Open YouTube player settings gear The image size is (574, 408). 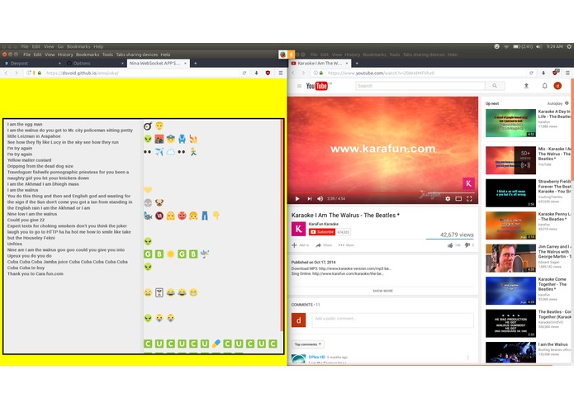(x=448, y=199)
